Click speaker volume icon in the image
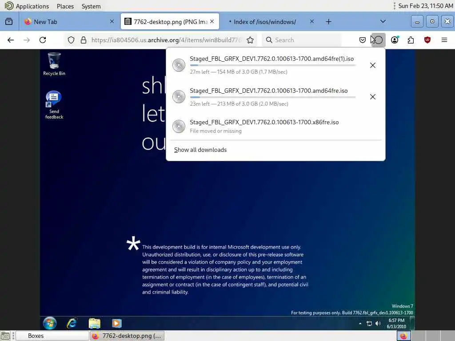455x341 pixels. [x=378, y=323]
